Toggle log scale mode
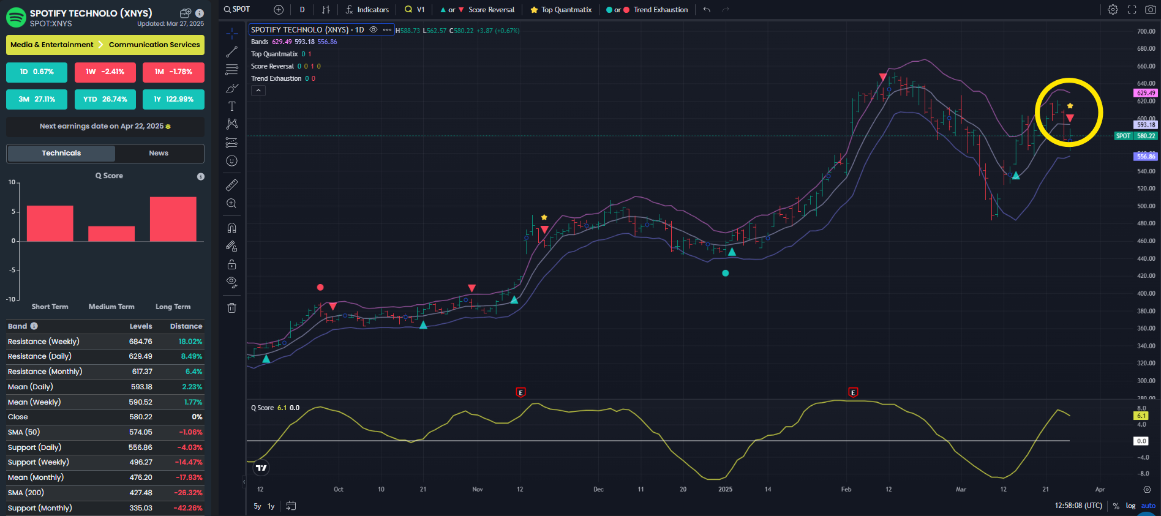This screenshot has height=516, width=1161. click(x=1130, y=506)
